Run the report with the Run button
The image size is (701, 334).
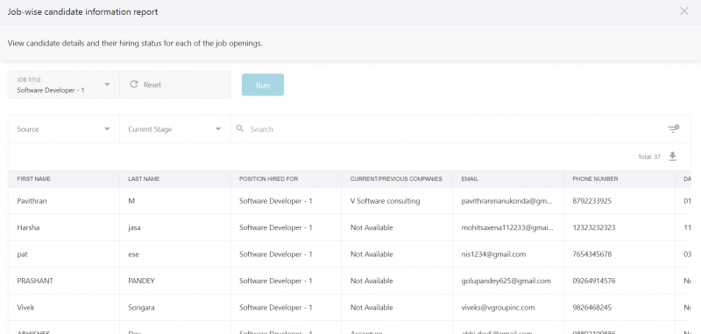(263, 85)
